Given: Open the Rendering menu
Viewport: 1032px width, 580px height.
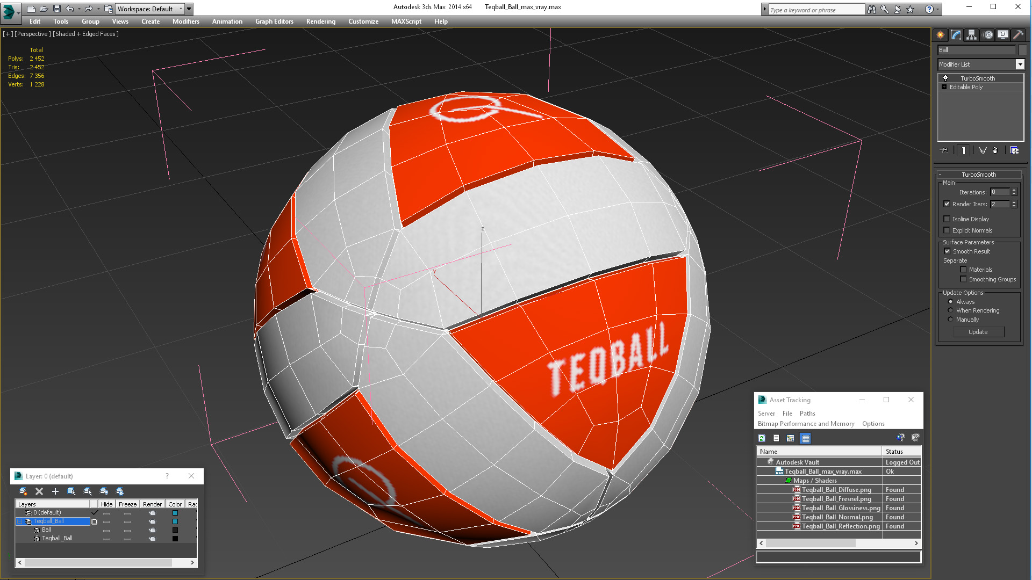Looking at the screenshot, I should 320,21.
